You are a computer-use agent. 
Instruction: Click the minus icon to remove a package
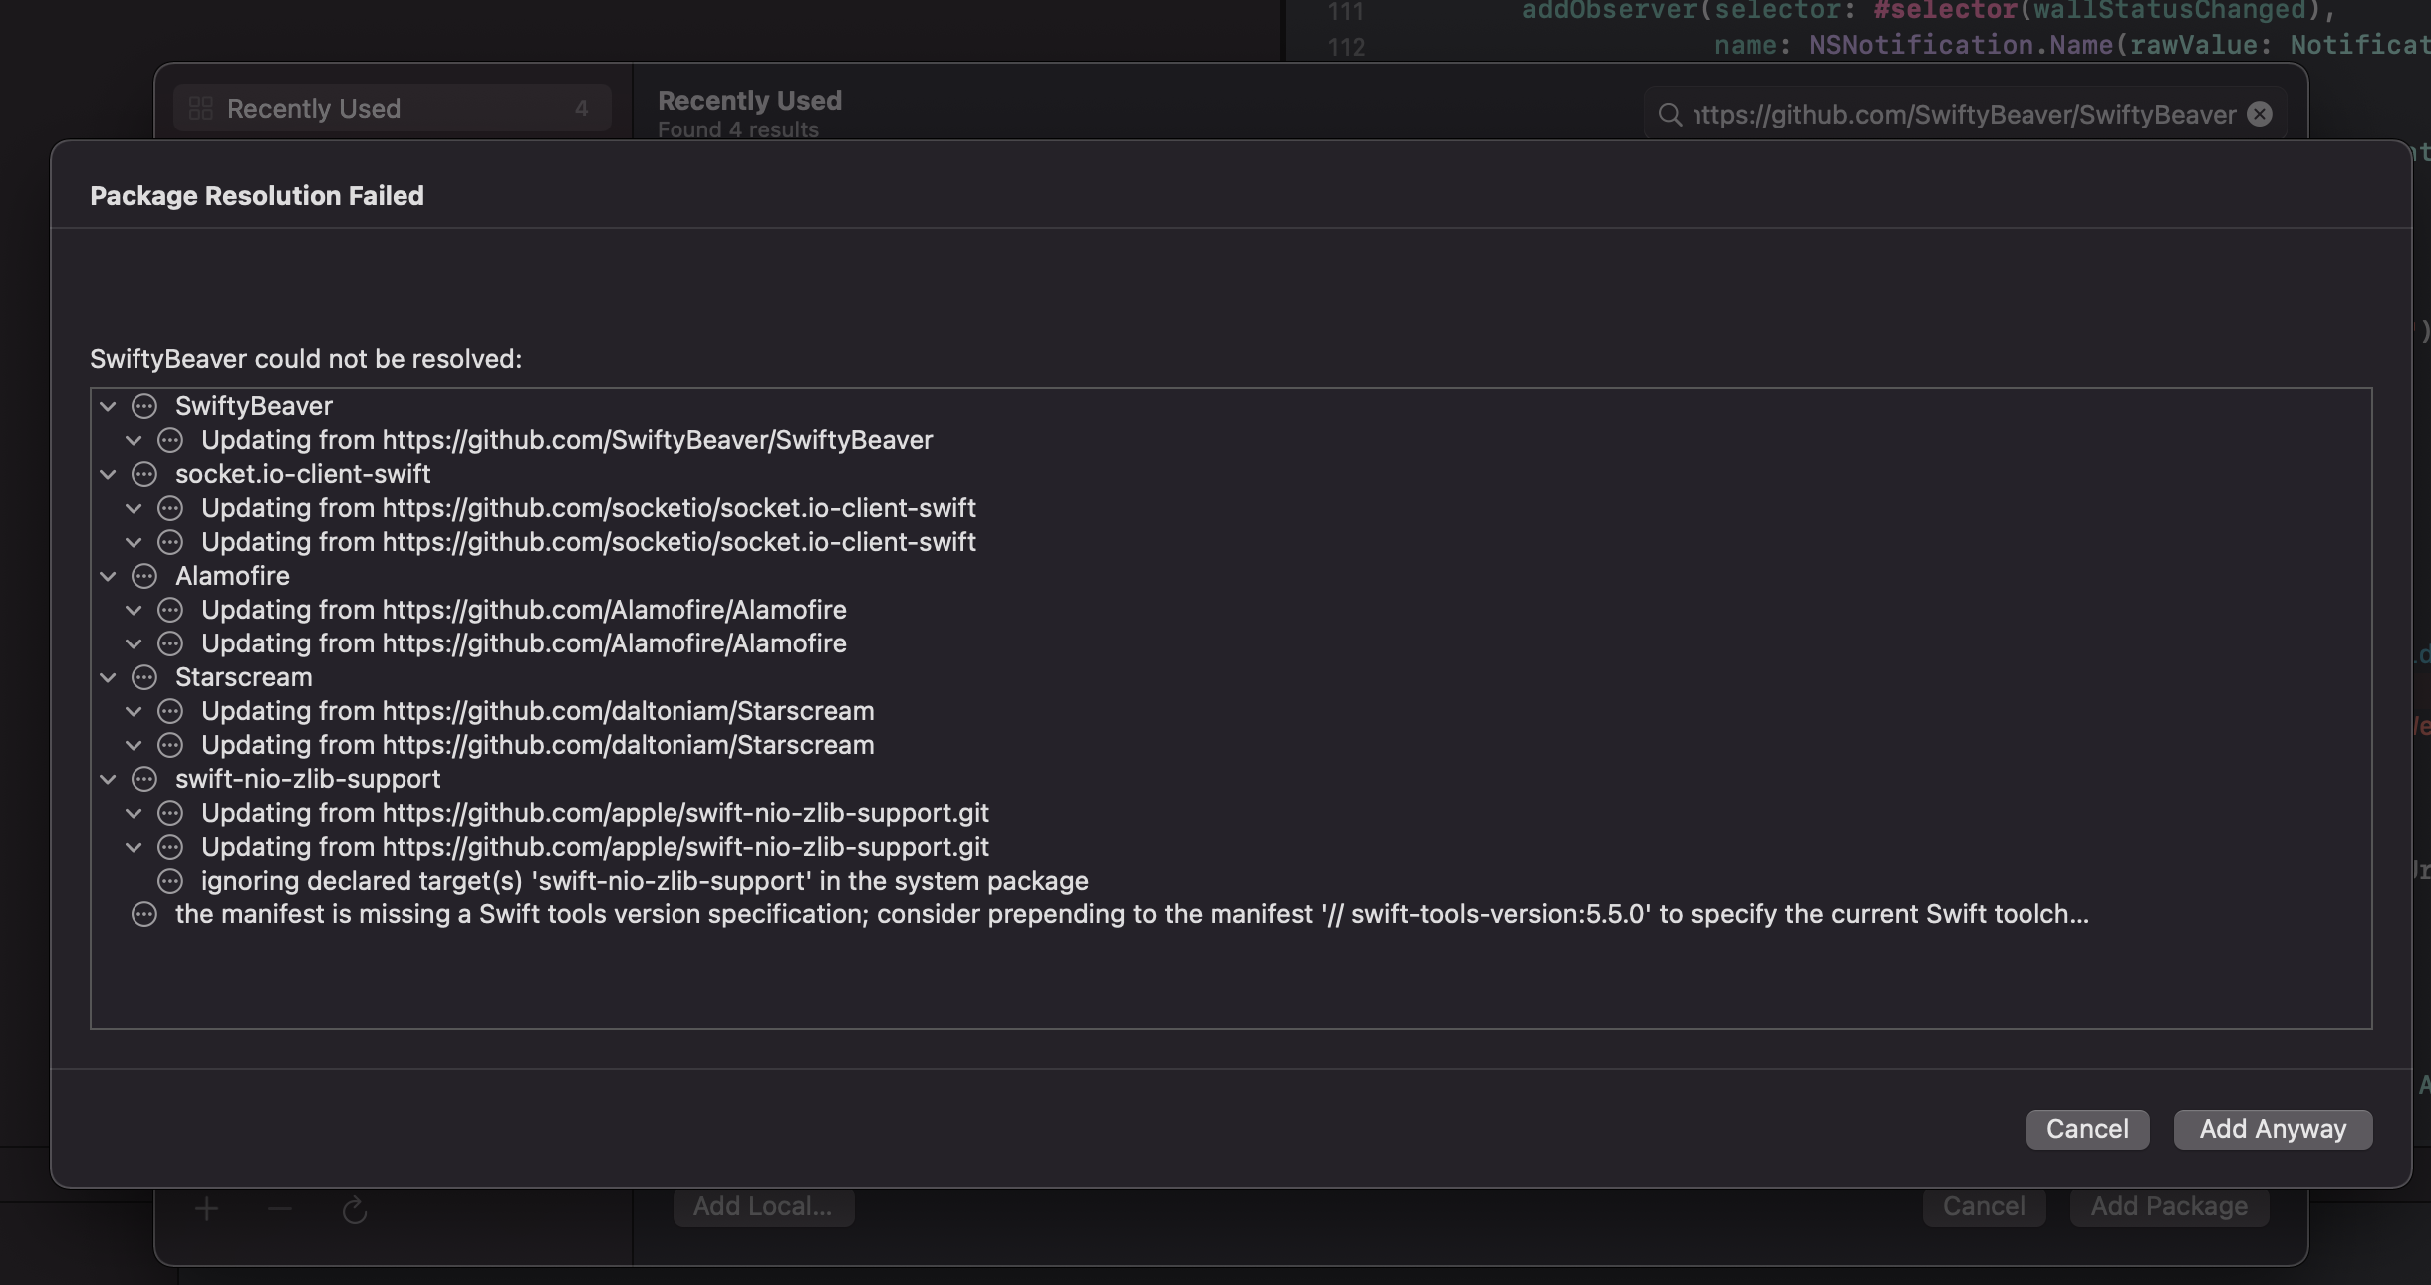click(x=280, y=1207)
